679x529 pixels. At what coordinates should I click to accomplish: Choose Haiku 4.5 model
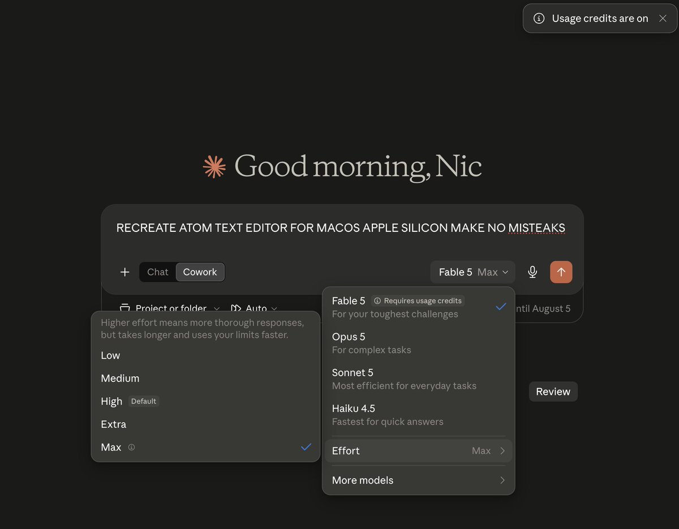click(x=419, y=415)
